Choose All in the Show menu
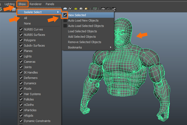The width and height of the screenshot is (187, 125). pyautogui.click(x=26, y=18)
